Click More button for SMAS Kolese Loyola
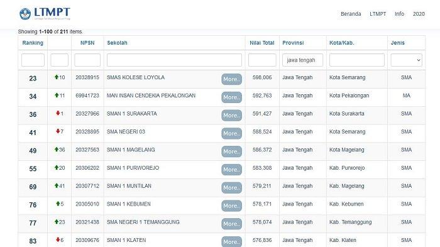Image resolution: width=440 pixels, height=247 pixels. coord(231,79)
